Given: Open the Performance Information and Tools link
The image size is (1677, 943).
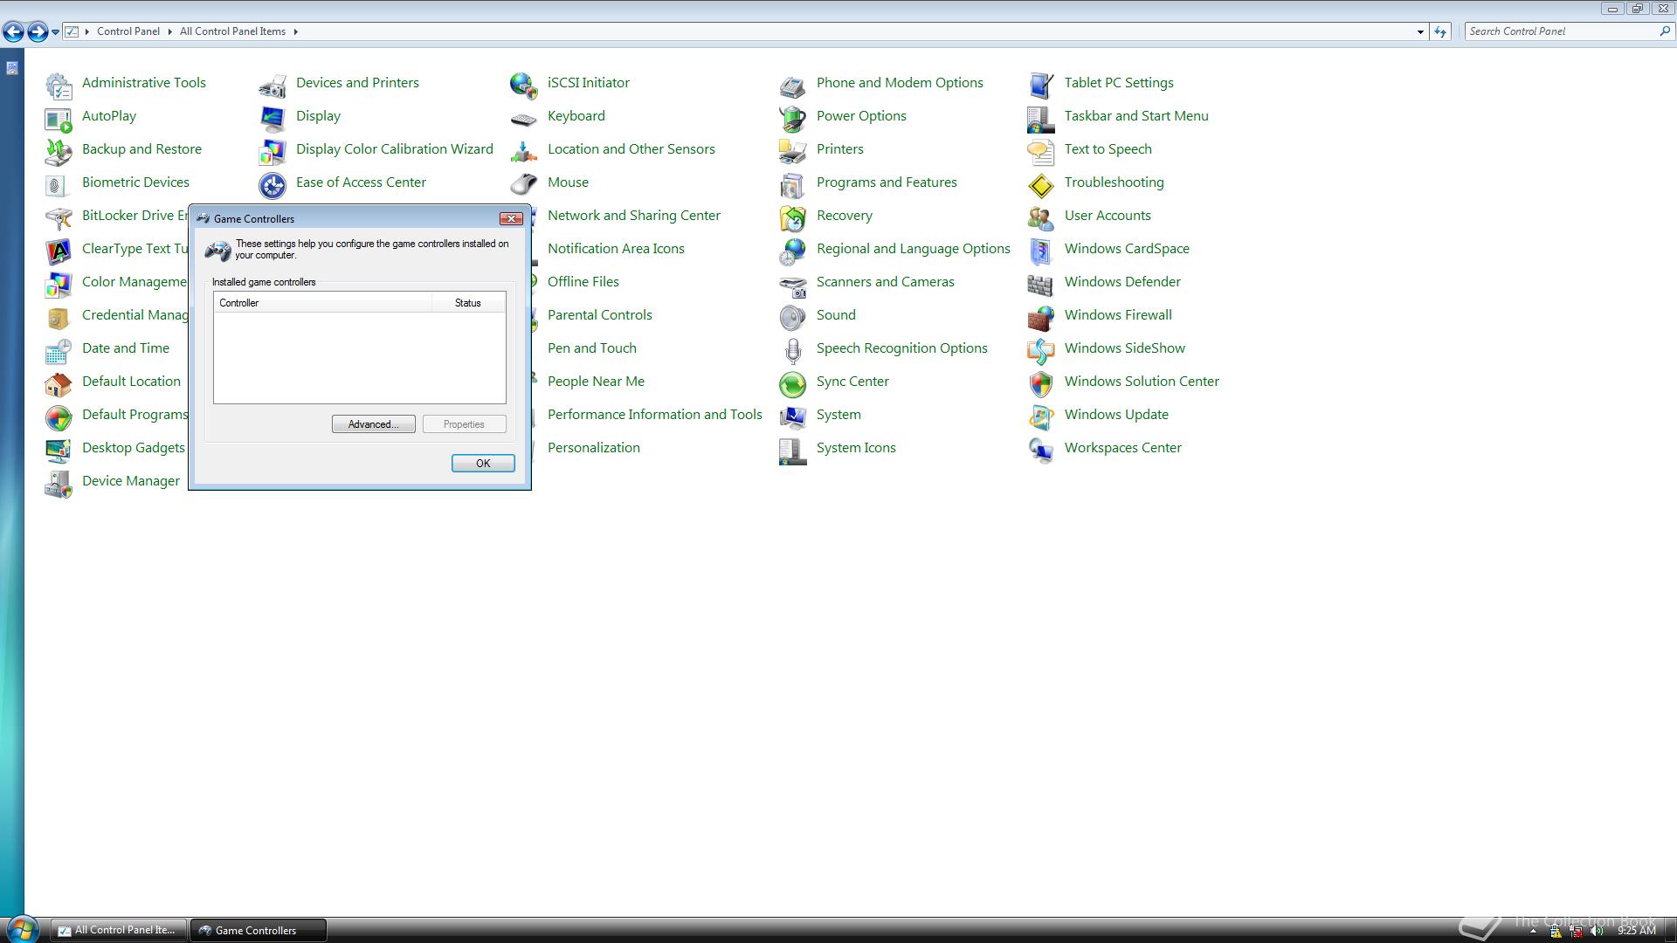Looking at the screenshot, I should [655, 415].
